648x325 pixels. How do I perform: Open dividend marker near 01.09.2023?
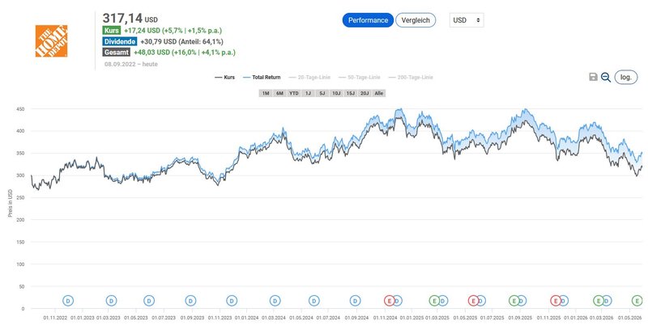coord(190,301)
